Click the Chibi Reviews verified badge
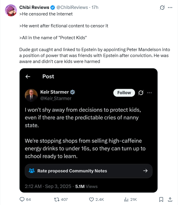The height and width of the screenshot is (205, 178). (x=53, y=7)
